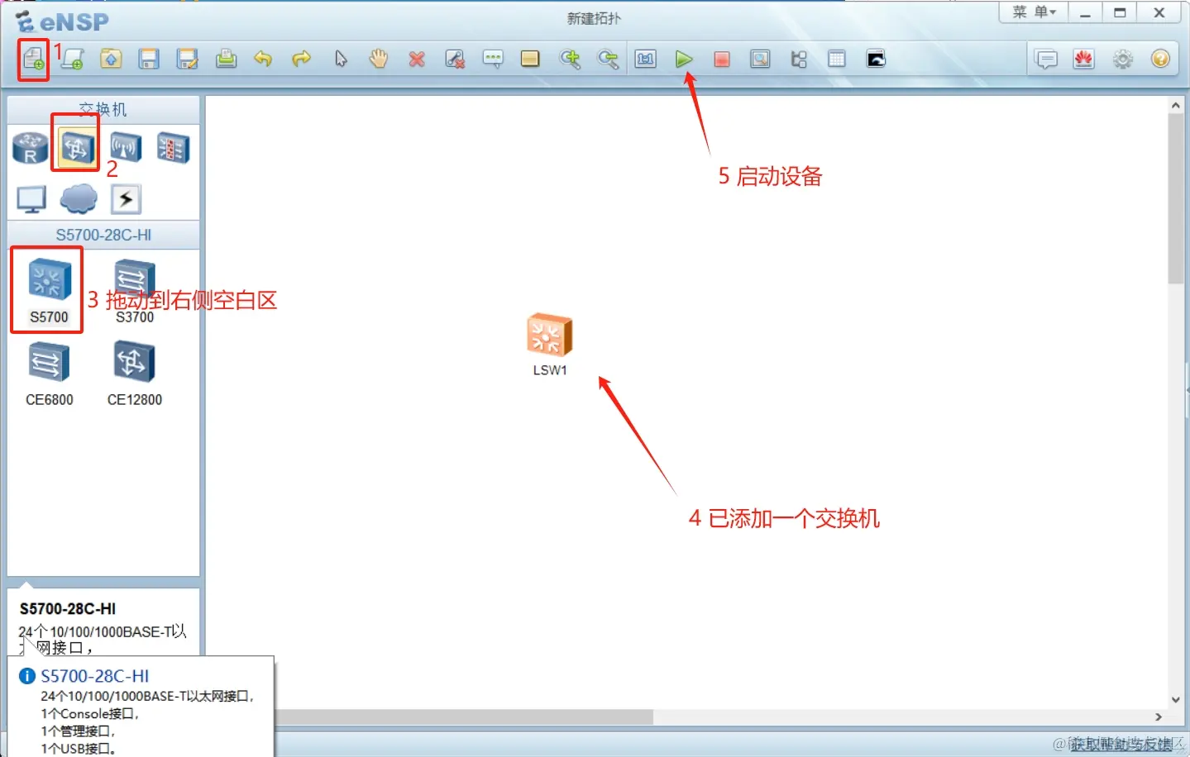Open the router device category
Image resolution: width=1190 pixels, height=757 pixels.
[29, 145]
